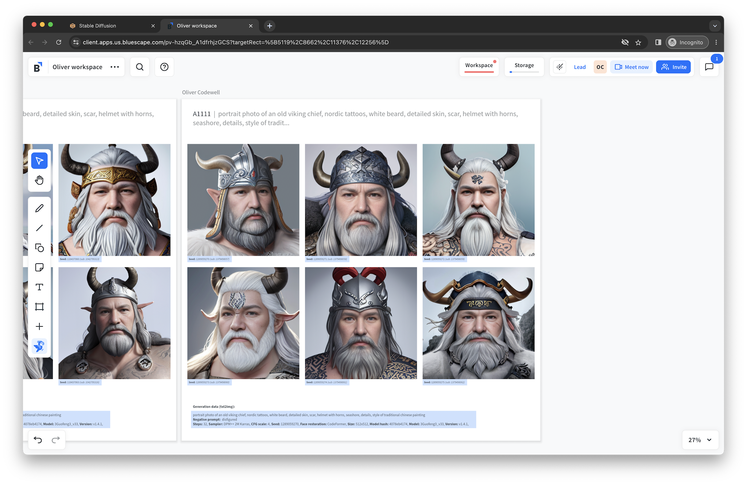
Task: Open the 27% zoom dropdown
Action: coord(700,440)
